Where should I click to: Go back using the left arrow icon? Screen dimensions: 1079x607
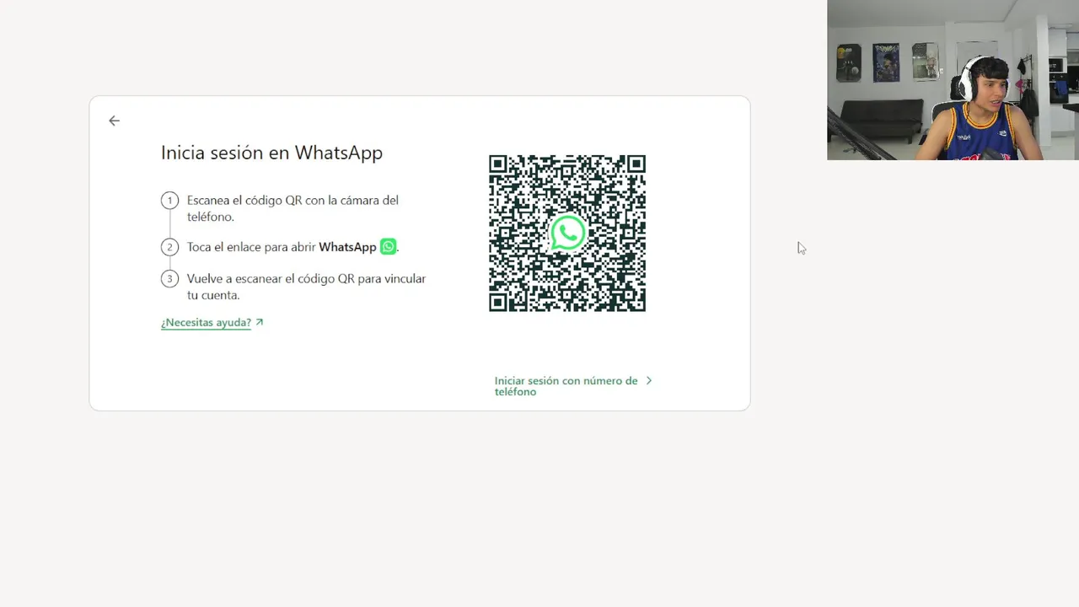(114, 121)
